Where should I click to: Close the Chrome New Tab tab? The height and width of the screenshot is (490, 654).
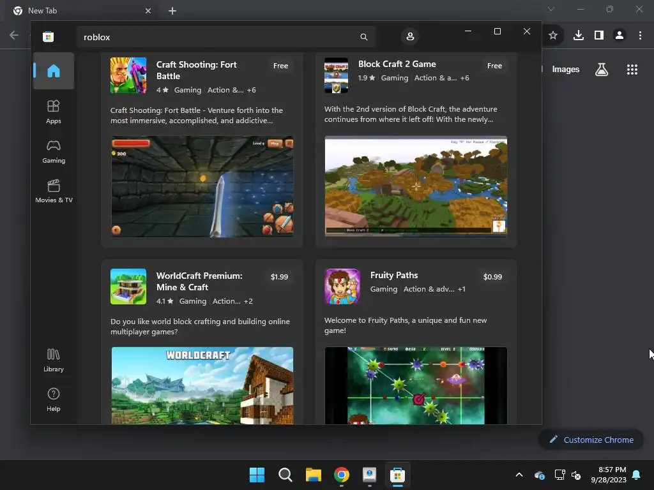pyautogui.click(x=148, y=11)
